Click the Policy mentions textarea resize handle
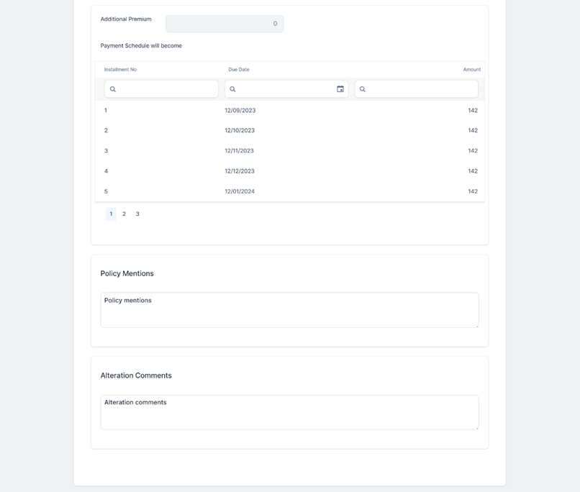This screenshot has height=492, width=580. coord(476,325)
